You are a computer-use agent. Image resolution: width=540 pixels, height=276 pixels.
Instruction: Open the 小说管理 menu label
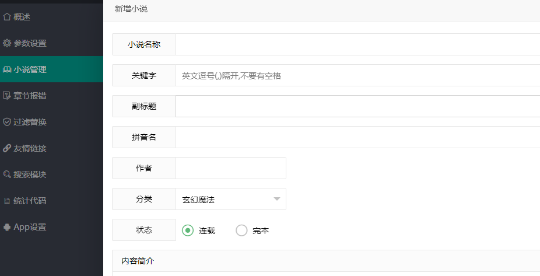coord(30,69)
